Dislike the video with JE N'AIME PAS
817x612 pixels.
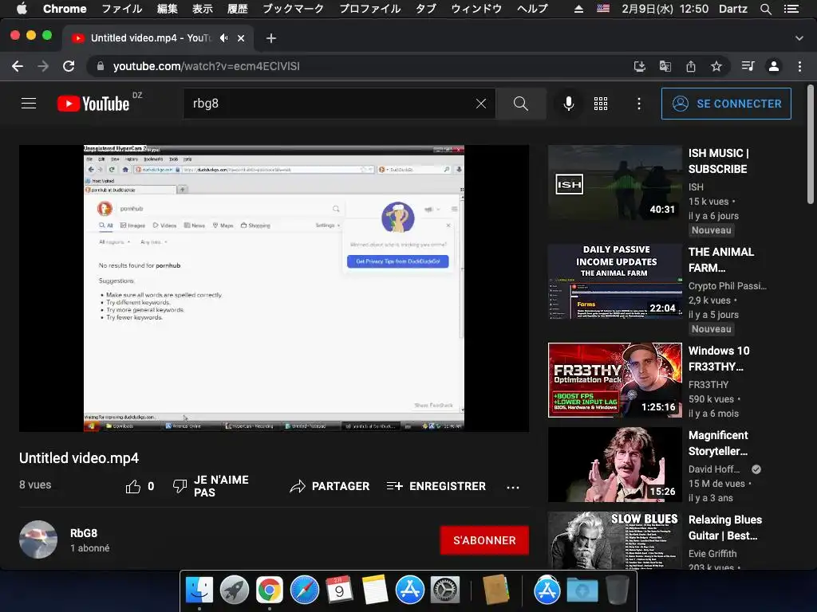(x=211, y=486)
